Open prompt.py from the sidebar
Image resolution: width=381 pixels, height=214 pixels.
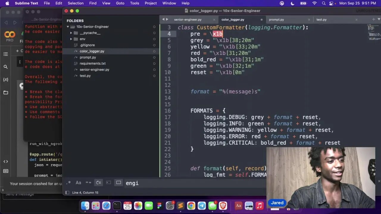tap(88, 57)
